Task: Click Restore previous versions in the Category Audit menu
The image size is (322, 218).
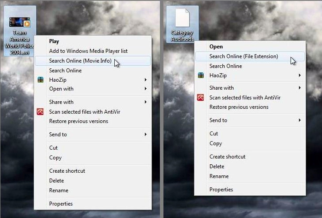Action: [239, 107]
